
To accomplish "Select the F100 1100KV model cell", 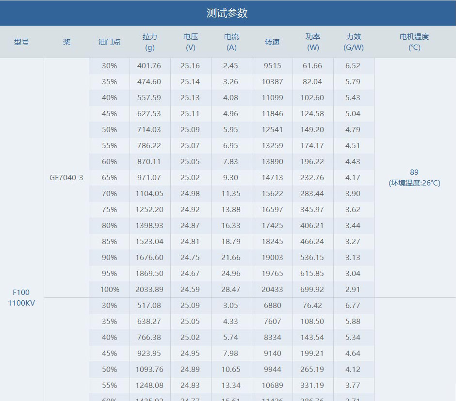I will [21, 297].
